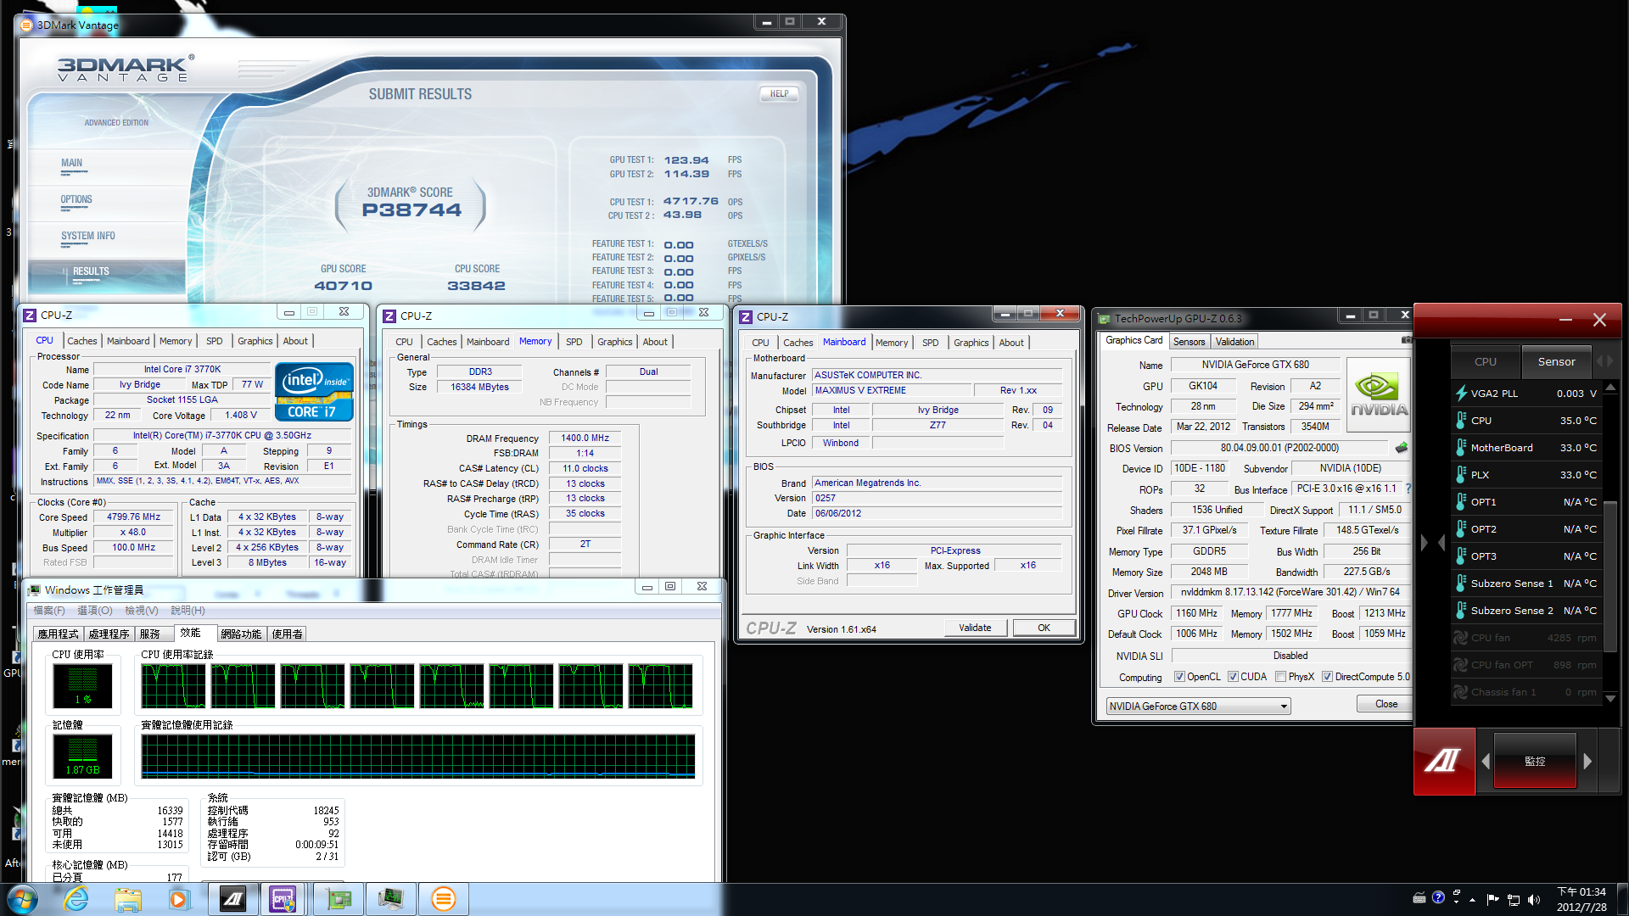1629x916 pixels.
Task: Open the 檔案(F) menu in Task Manager
Action: (x=49, y=611)
